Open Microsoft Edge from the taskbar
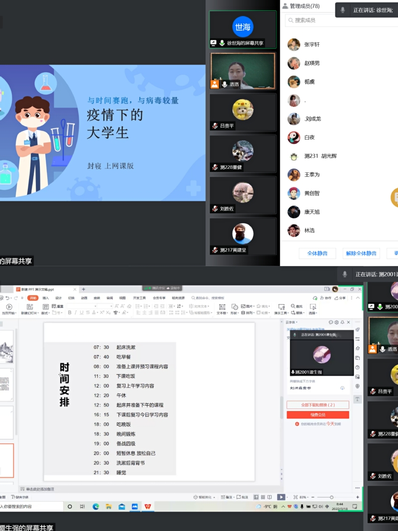Screen dimensions: 398x531 tap(95, 507)
